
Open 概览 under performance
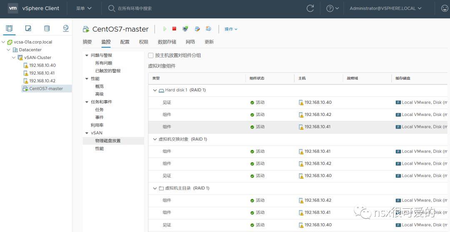[x=100, y=86]
